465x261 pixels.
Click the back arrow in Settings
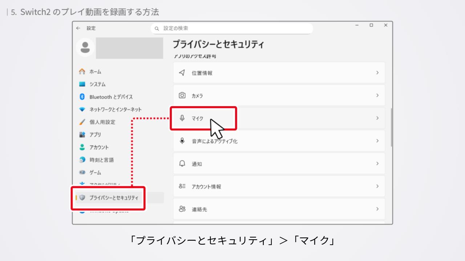point(78,28)
